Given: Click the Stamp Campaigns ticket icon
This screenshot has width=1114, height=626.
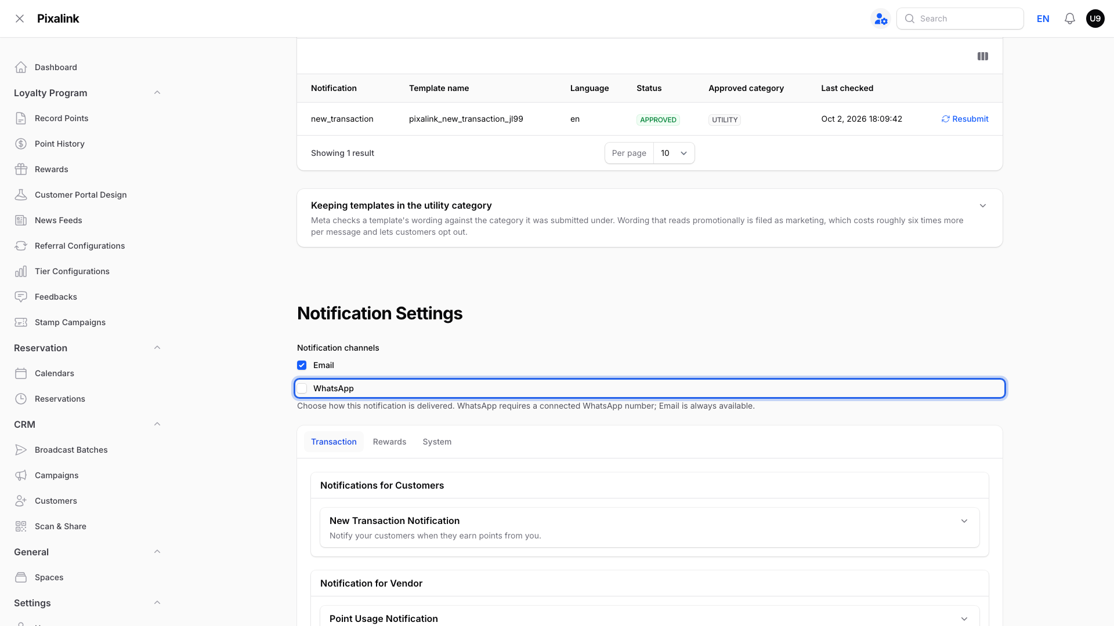Looking at the screenshot, I should point(21,322).
